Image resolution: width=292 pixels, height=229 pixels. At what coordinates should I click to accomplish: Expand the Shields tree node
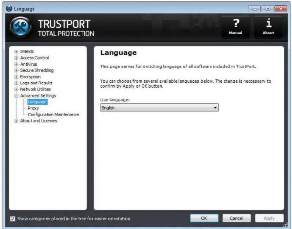(x=16, y=52)
